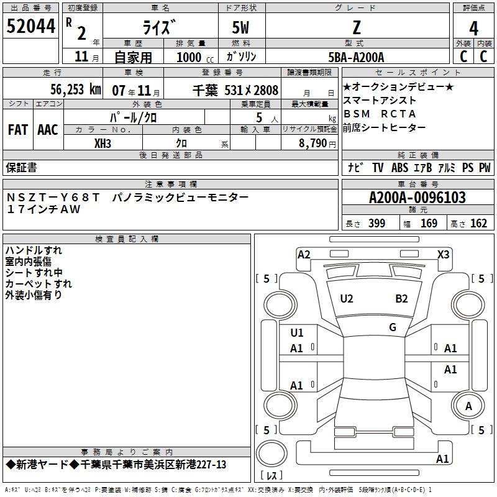Click the スマートアシスト sales point
Image resolution: width=497 pixels, height=497 pixels.
point(380,101)
